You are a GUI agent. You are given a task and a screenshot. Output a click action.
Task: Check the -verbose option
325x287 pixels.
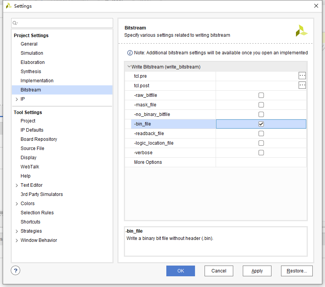pos(261,152)
